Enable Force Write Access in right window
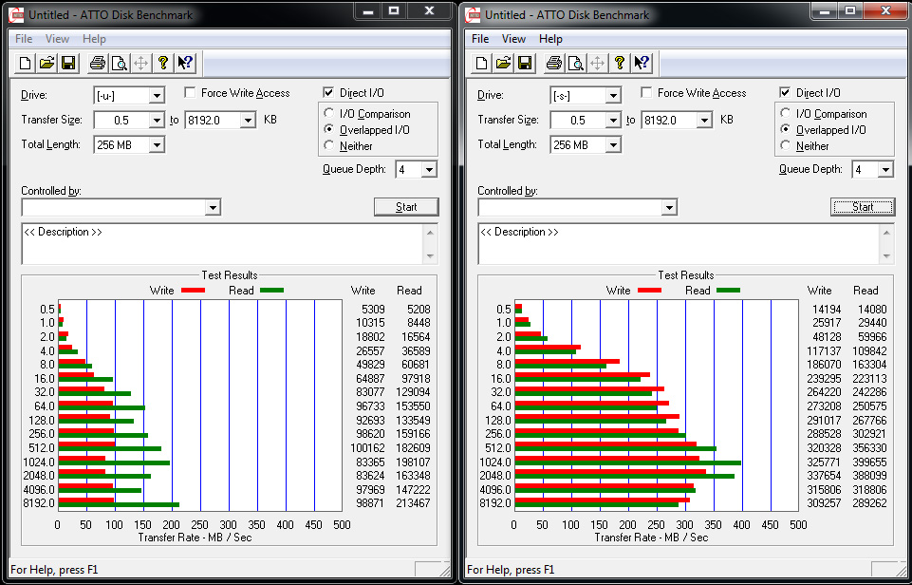 coord(647,92)
